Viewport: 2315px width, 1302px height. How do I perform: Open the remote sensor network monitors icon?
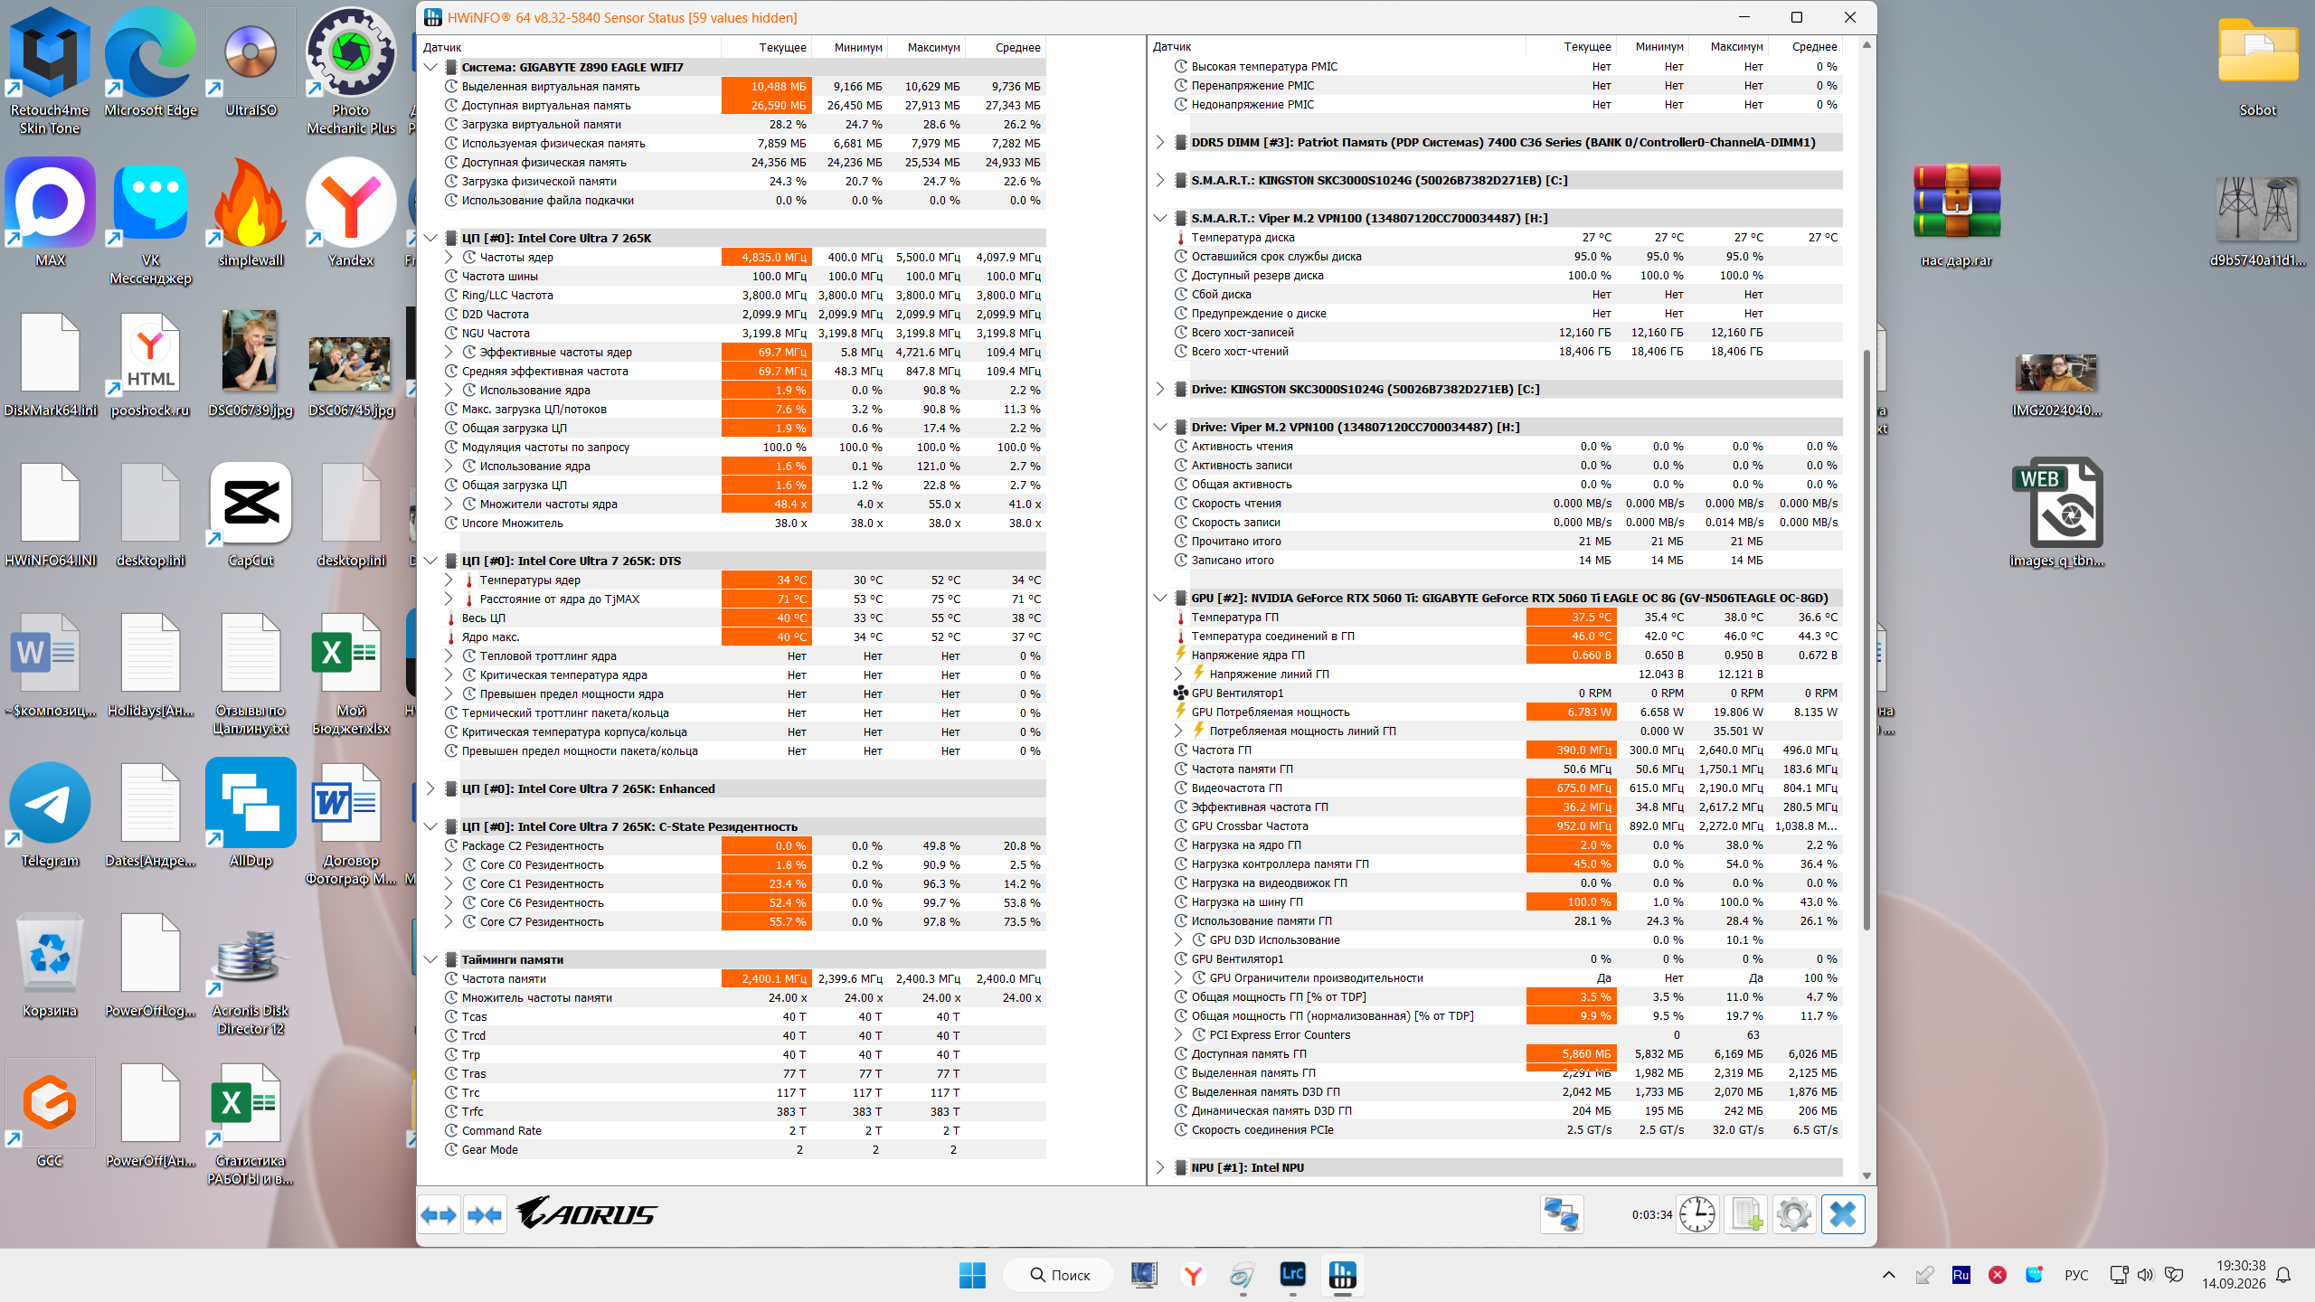1562,1214
